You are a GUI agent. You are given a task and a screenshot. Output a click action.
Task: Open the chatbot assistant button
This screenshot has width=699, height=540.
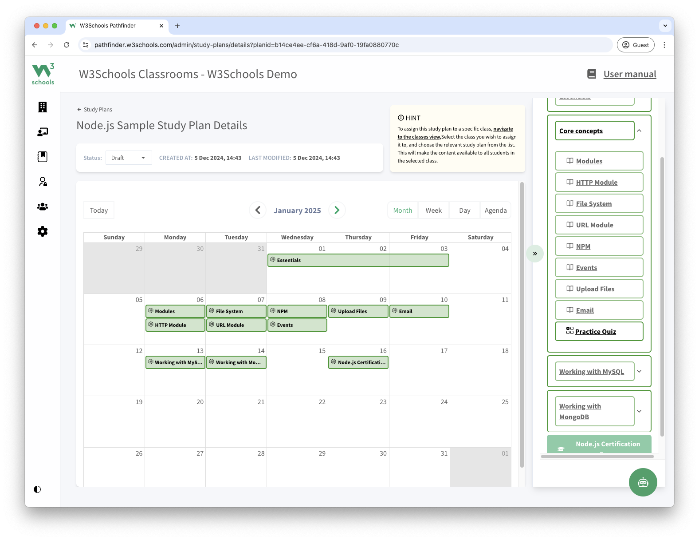click(643, 482)
